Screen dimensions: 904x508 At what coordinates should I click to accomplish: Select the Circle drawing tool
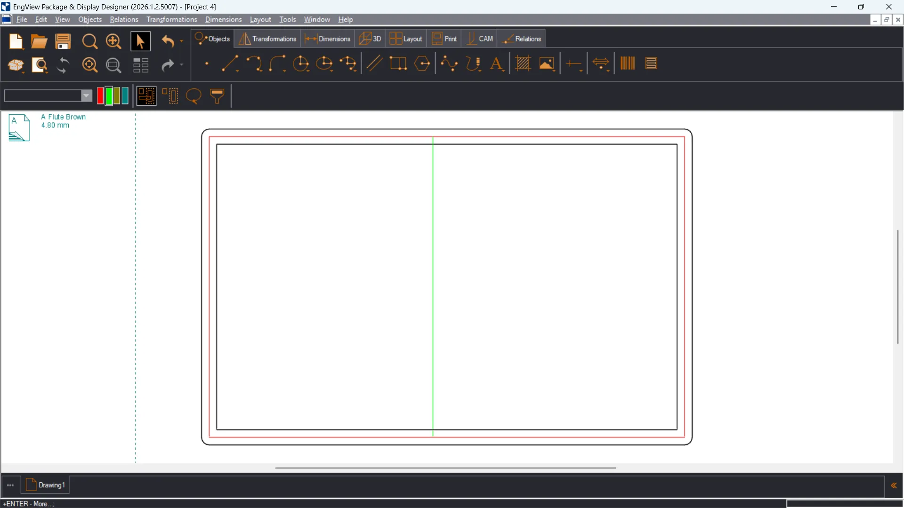pyautogui.click(x=301, y=63)
